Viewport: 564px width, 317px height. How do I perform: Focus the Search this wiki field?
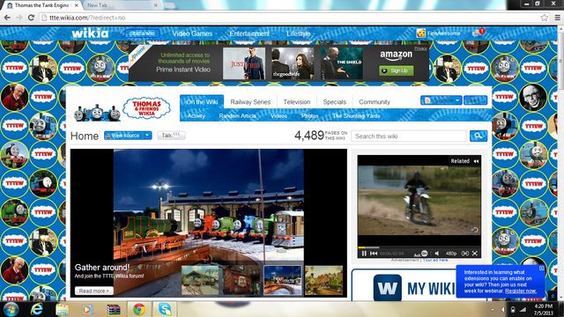point(409,136)
